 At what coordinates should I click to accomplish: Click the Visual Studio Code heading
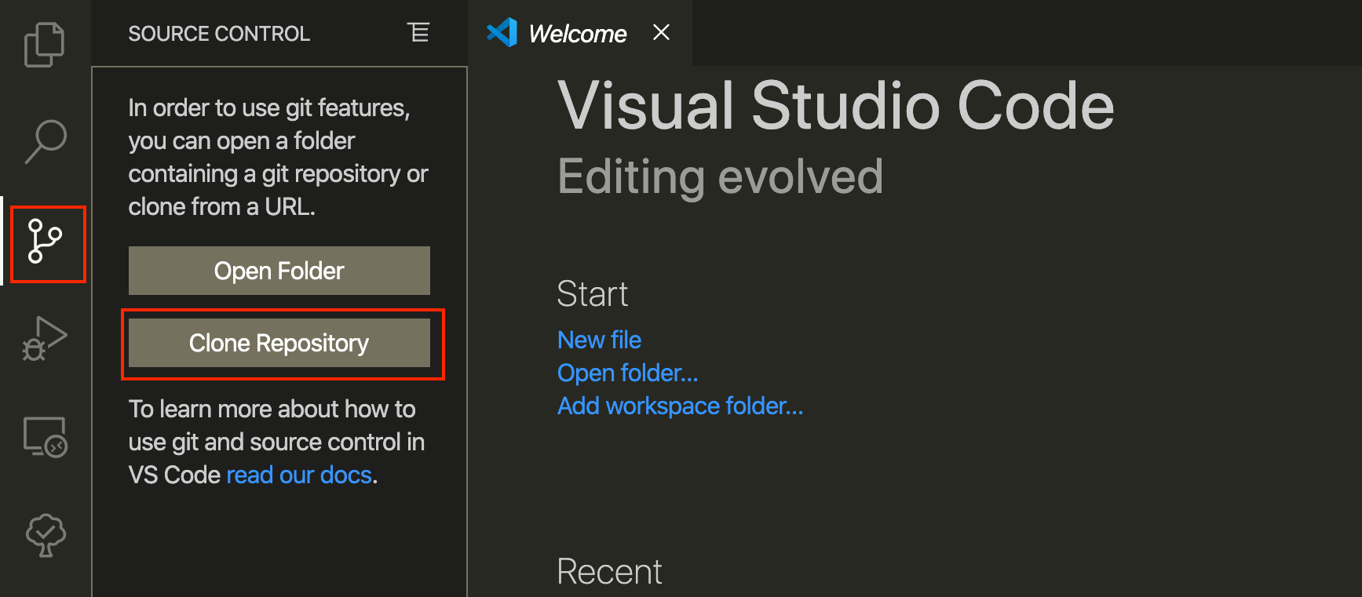[x=836, y=105]
